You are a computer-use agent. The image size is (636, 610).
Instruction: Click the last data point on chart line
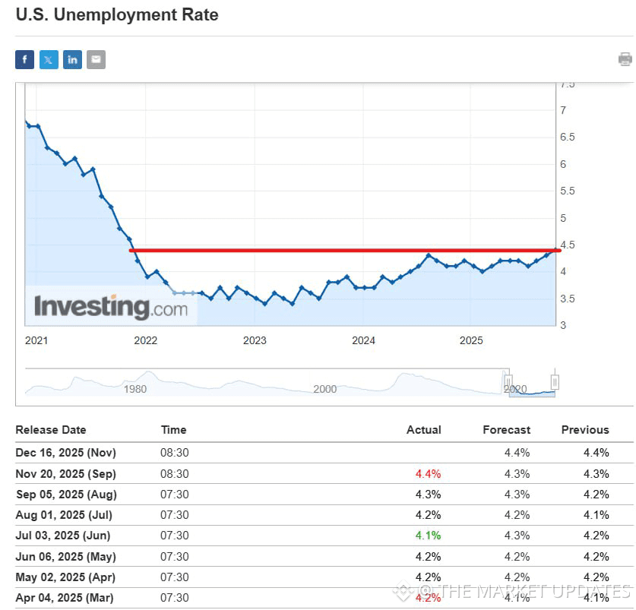(556, 250)
